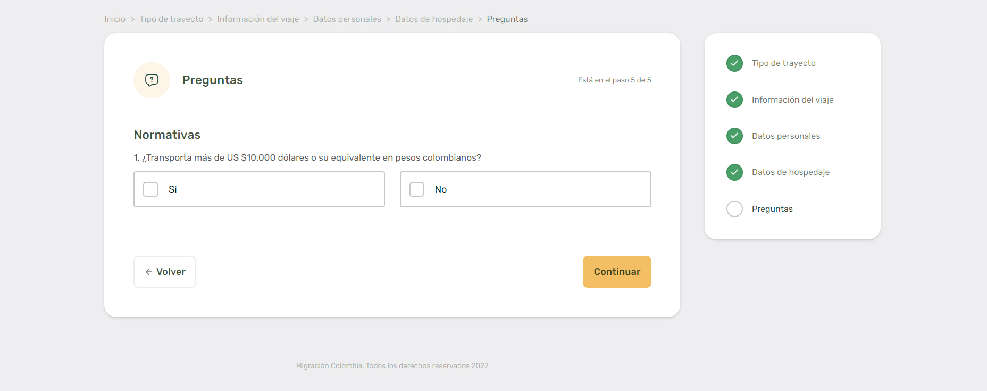Click the green checkmark beside Datos de hospedaje

click(734, 172)
